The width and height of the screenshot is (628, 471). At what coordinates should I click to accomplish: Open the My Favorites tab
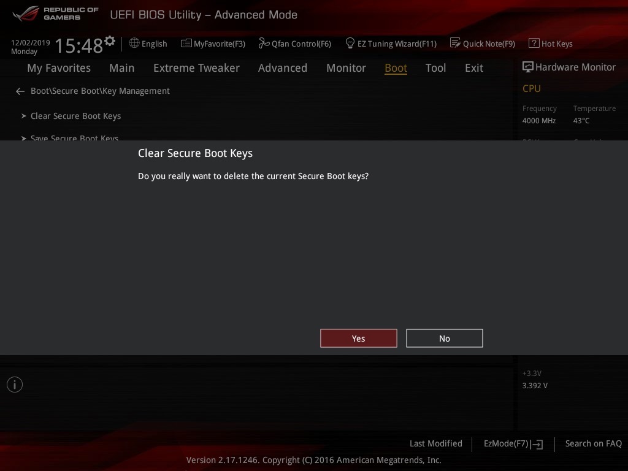[x=59, y=68]
